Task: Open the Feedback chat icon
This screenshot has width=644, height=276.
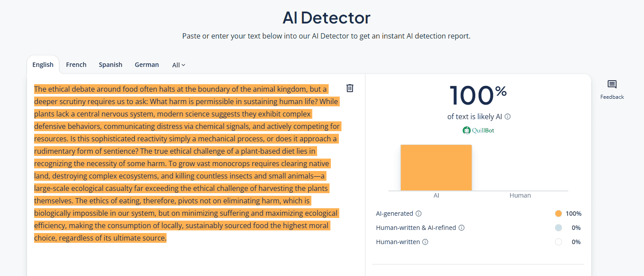Action: [x=612, y=85]
